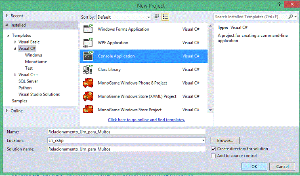
Task: Select Visual Studio Solutions tree item
Action: click(39, 94)
